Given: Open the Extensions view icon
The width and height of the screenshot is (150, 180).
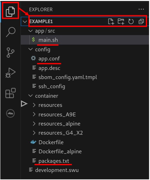Looking at the screenshot, I should click(x=10, y=93).
